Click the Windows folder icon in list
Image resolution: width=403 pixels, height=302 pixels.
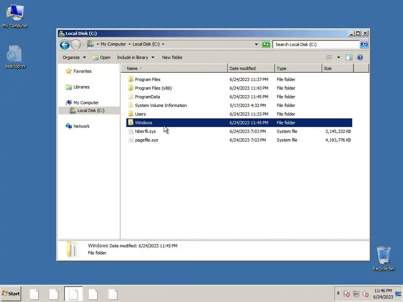[x=131, y=123]
